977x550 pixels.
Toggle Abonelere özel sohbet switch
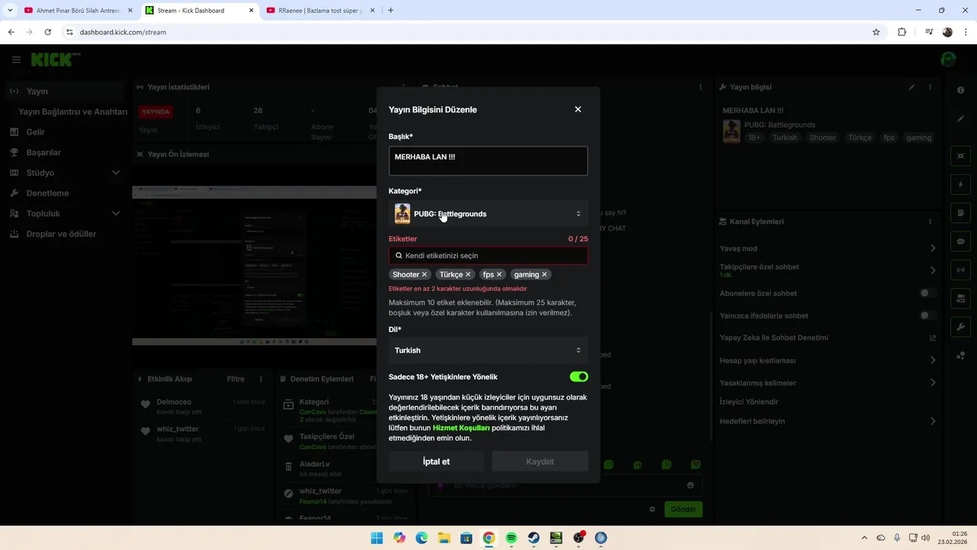point(927,293)
